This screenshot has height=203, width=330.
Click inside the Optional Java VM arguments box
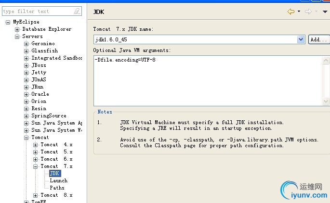tap(208, 81)
